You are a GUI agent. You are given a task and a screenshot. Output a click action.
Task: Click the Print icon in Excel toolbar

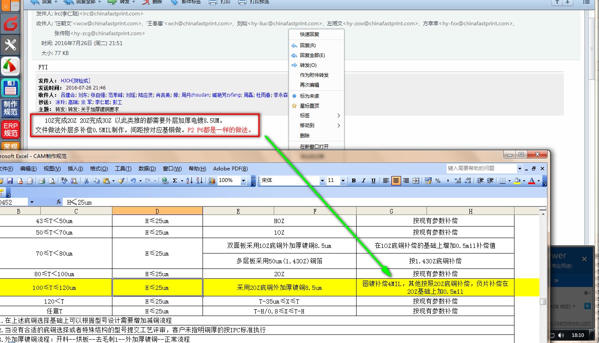pyautogui.click(x=42, y=181)
